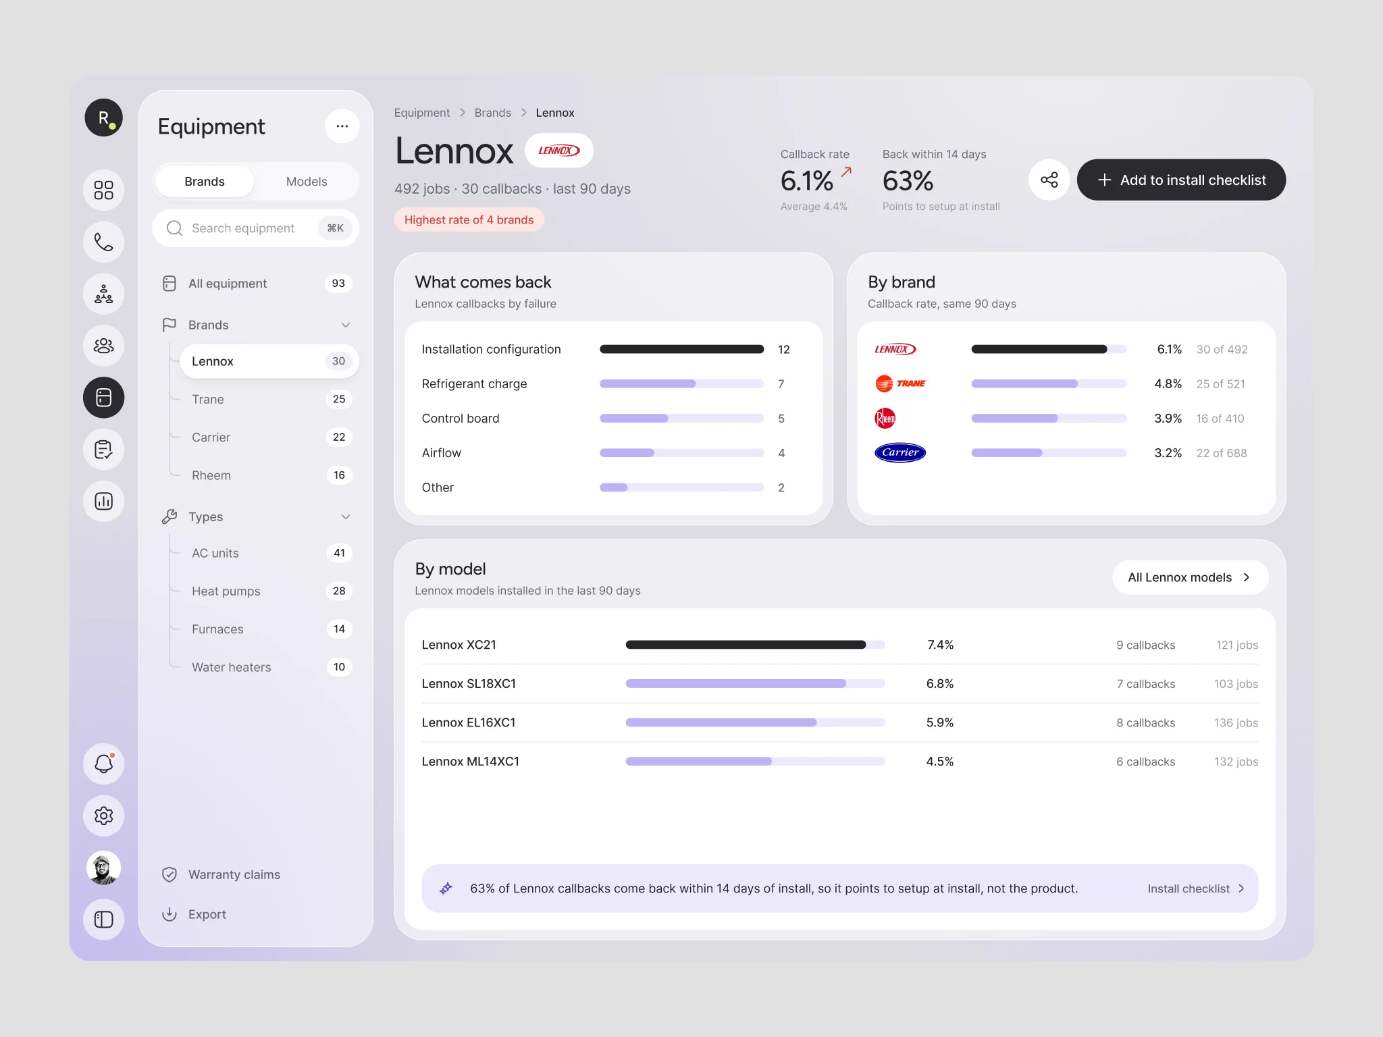1383x1037 pixels.
Task: Click the Lennox logo badge beside the title
Action: pyautogui.click(x=559, y=151)
